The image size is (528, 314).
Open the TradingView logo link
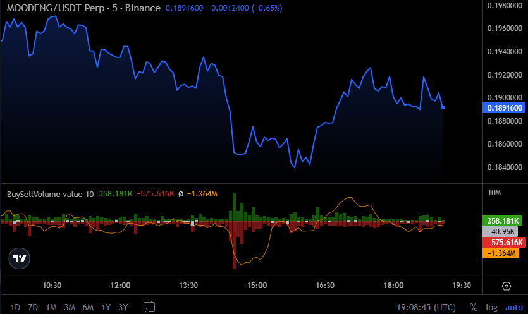coord(19,258)
